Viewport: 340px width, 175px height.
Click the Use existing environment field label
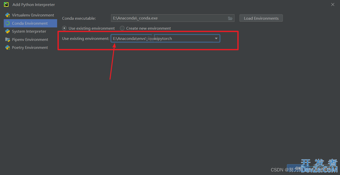[86, 39]
